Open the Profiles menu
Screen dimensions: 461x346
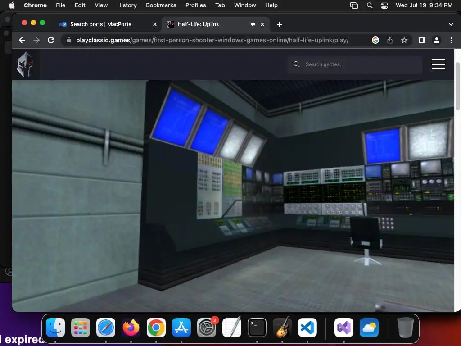point(195,5)
